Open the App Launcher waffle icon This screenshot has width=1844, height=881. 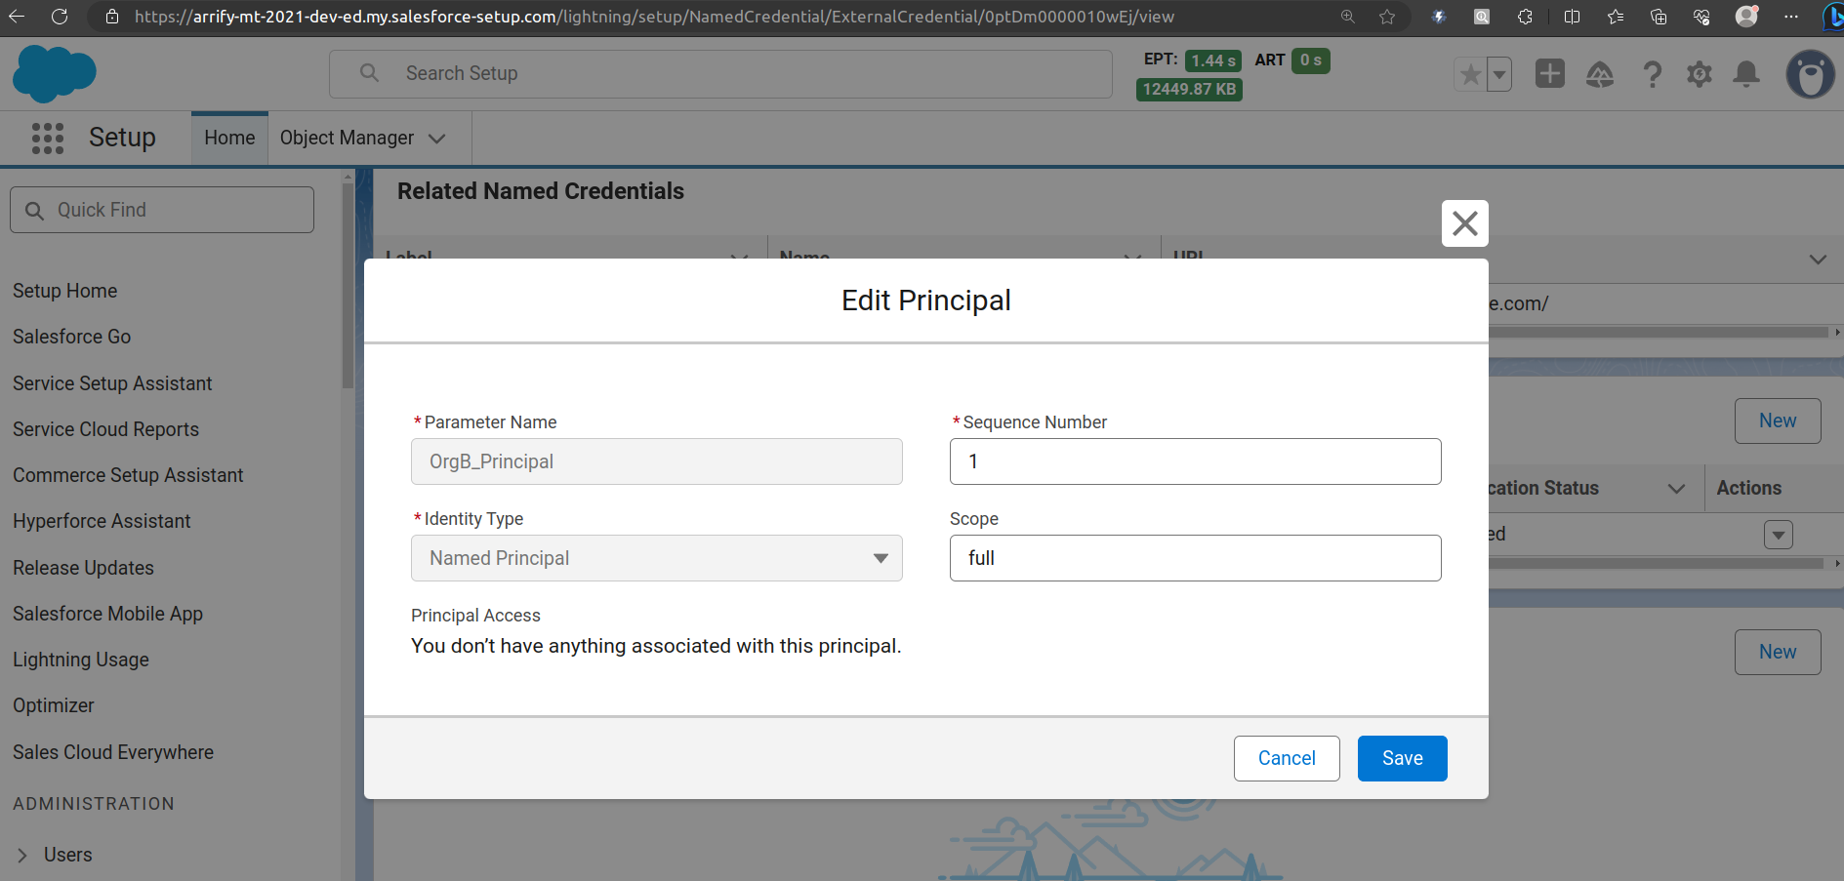(x=47, y=139)
